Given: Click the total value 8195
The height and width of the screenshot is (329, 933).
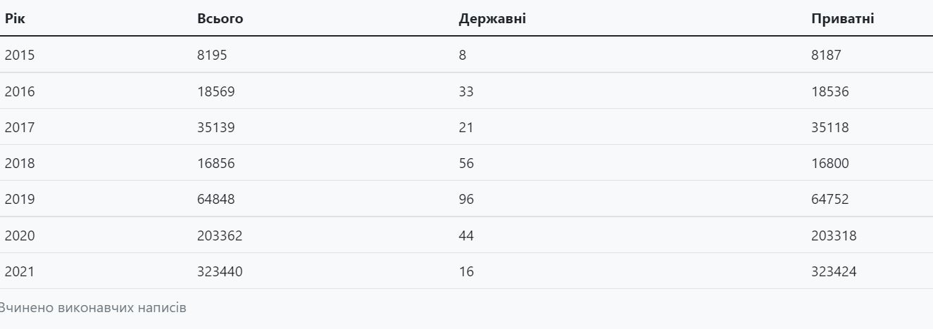Looking at the screenshot, I should coord(212,55).
